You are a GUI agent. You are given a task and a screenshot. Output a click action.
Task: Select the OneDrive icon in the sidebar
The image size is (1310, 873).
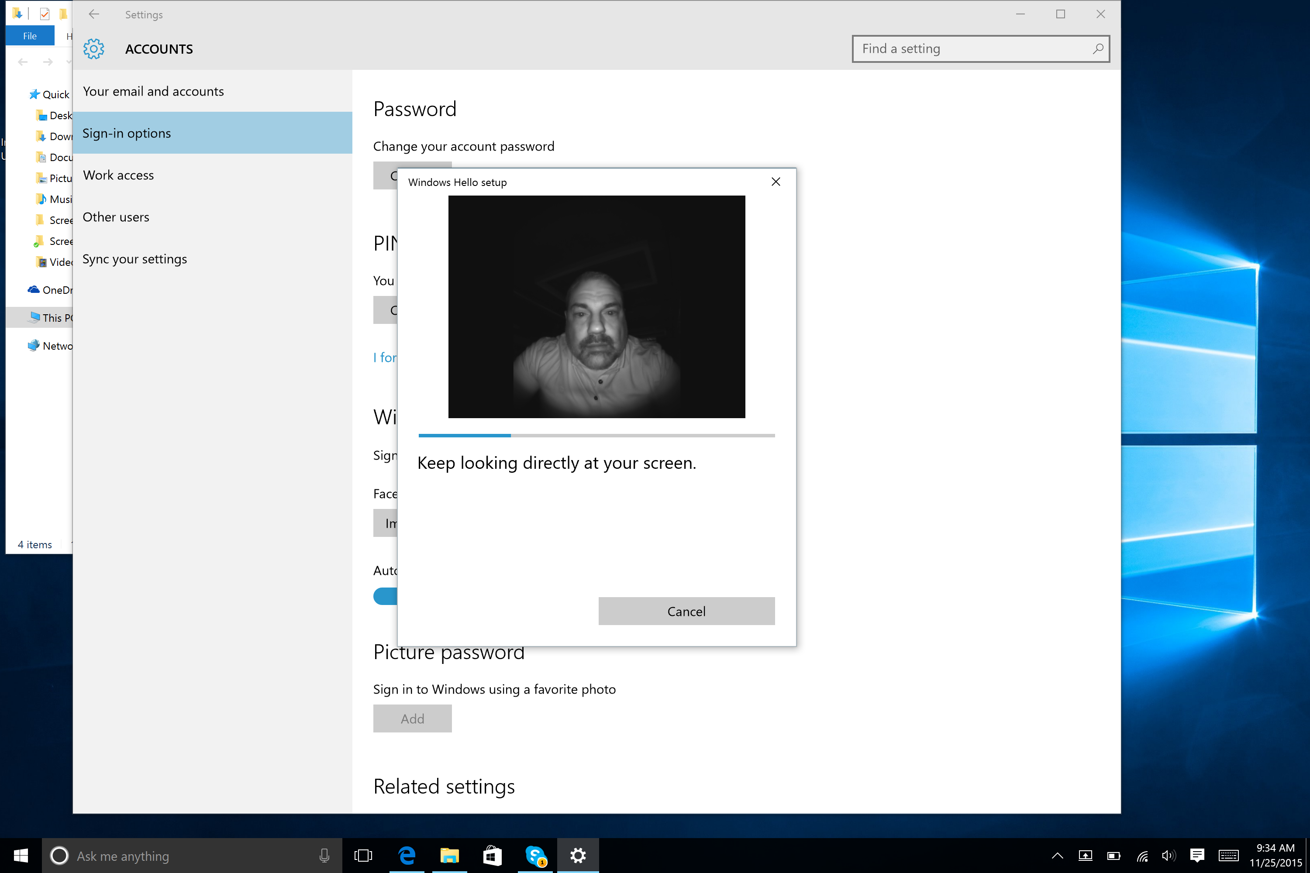(x=34, y=289)
